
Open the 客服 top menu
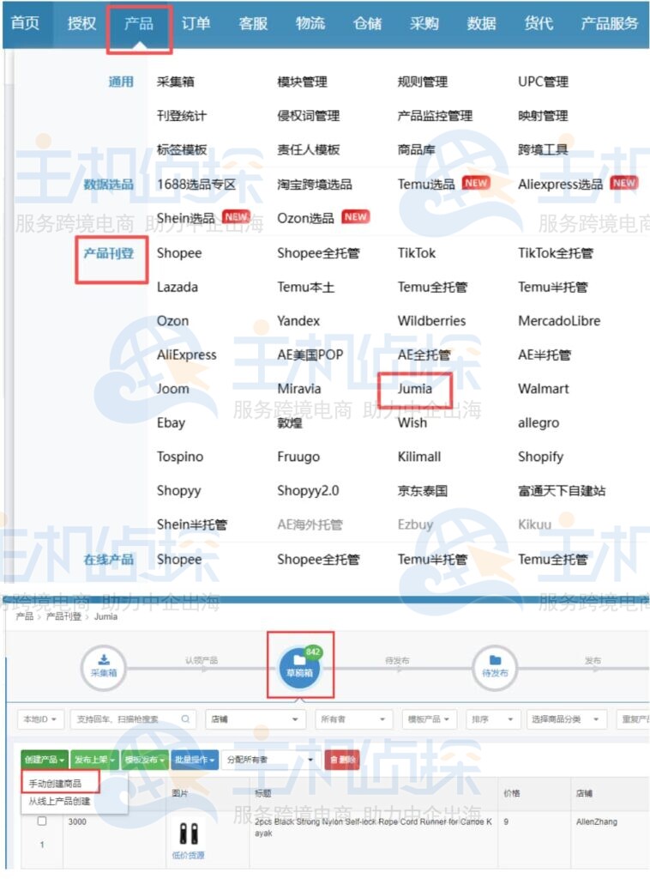pos(253,23)
